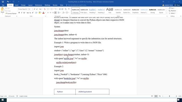Toggle show paragraph marks
Image resolution: width=182 pixels, height=102 pixels.
tap(69, 9)
